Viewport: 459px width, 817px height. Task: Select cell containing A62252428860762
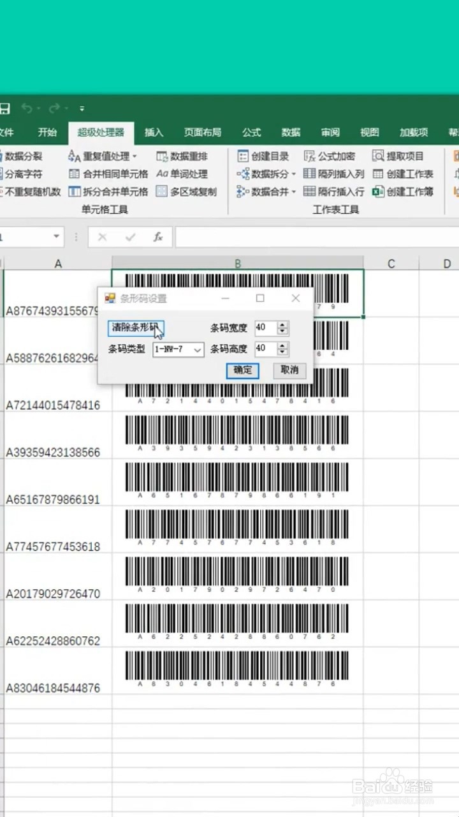[x=58, y=624]
